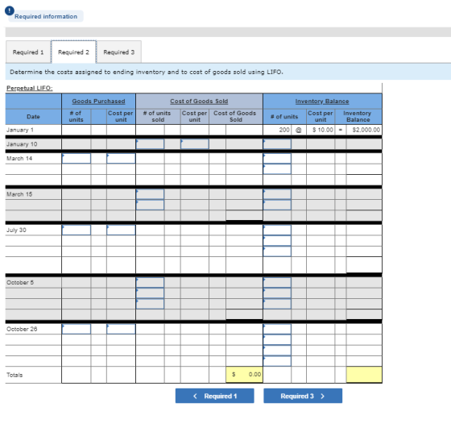Image resolution: width=451 pixels, height=436 pixels.
Task: Advance using the Required 3 button
Action: [303, 396]
